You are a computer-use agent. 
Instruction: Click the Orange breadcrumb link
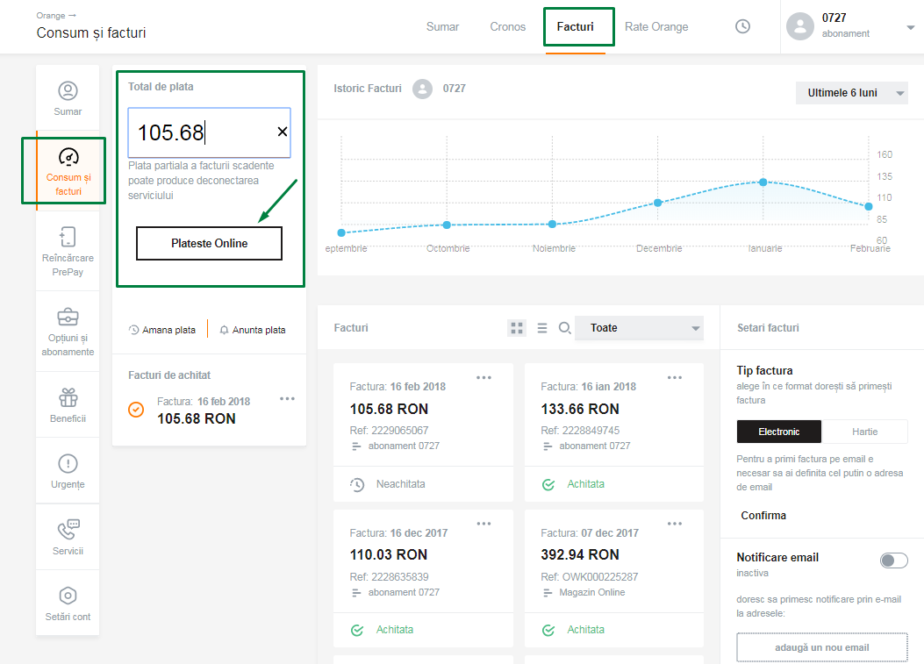pos(51,15)
